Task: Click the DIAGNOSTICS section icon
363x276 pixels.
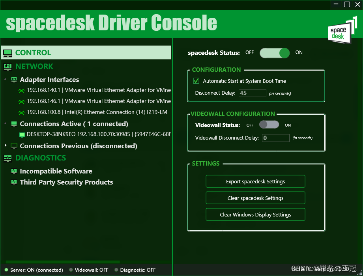Action: pos(7,158)
